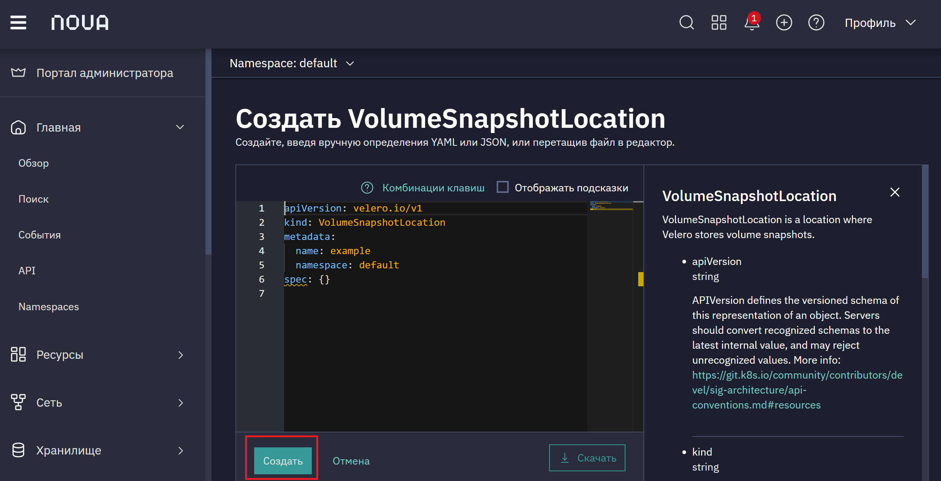Open the applications grid icon
Viewport: 941px width, 481px height.
(719, 22)
